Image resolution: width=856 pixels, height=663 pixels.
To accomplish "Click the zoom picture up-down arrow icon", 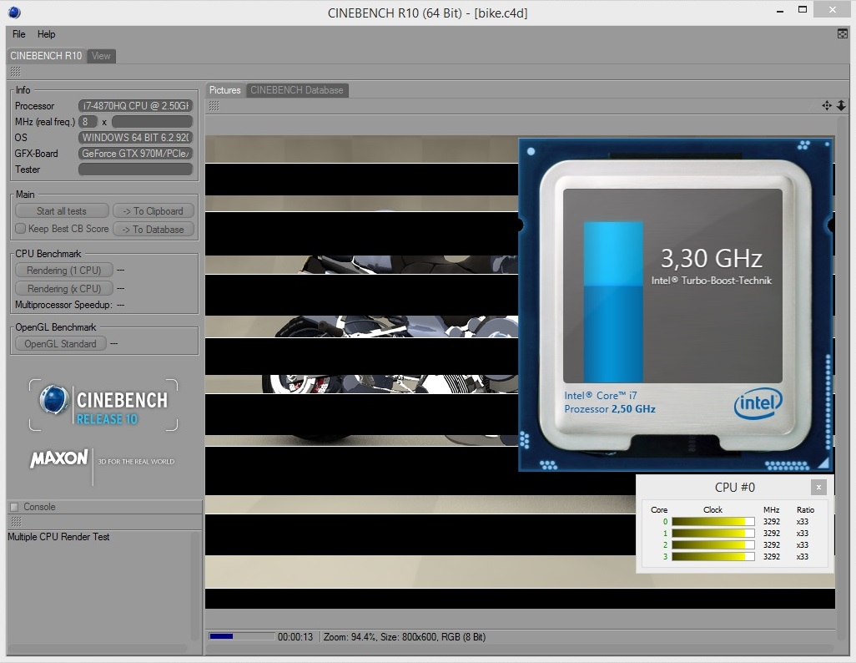I will click(x=841, y=105).
